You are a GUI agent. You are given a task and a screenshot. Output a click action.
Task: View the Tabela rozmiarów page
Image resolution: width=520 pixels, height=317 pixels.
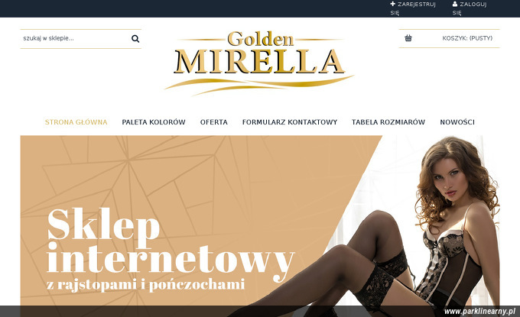pos(388,122)
